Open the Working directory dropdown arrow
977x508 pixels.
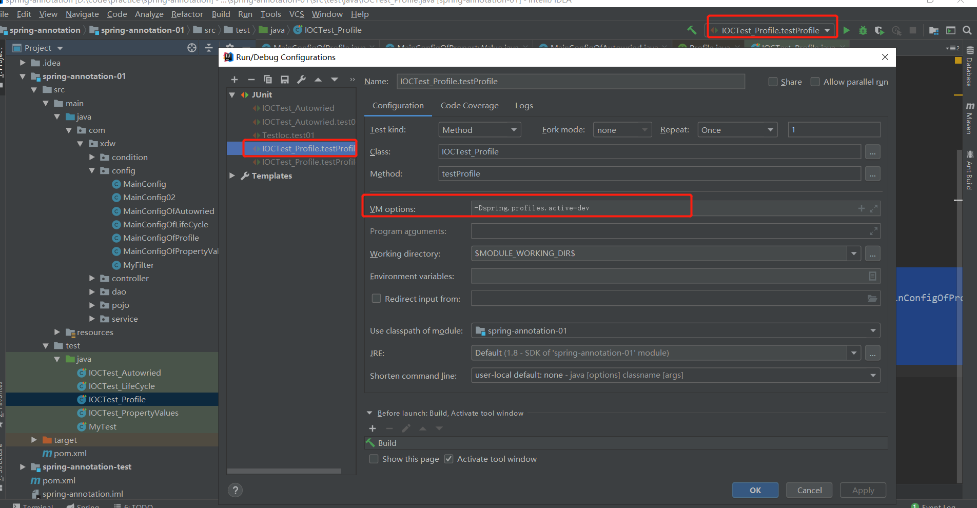pos(854,253)
